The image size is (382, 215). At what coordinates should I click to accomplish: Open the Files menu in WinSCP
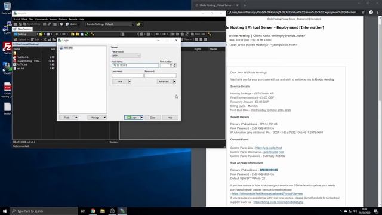point(31,19)
